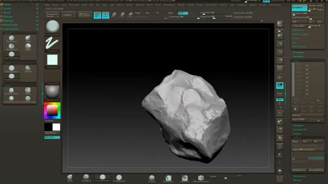Open the Light menu in menu bar
Viewport: 328px width, 184px height.
pos(112,5)
